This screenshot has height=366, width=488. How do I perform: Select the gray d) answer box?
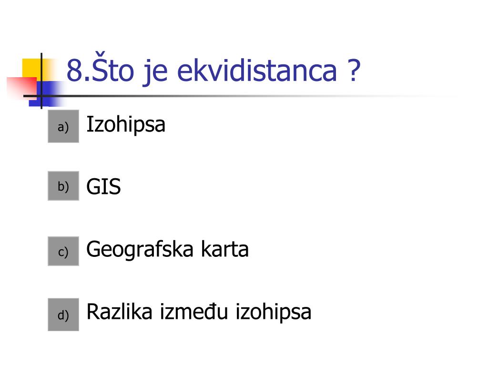[x=63, y=315]
